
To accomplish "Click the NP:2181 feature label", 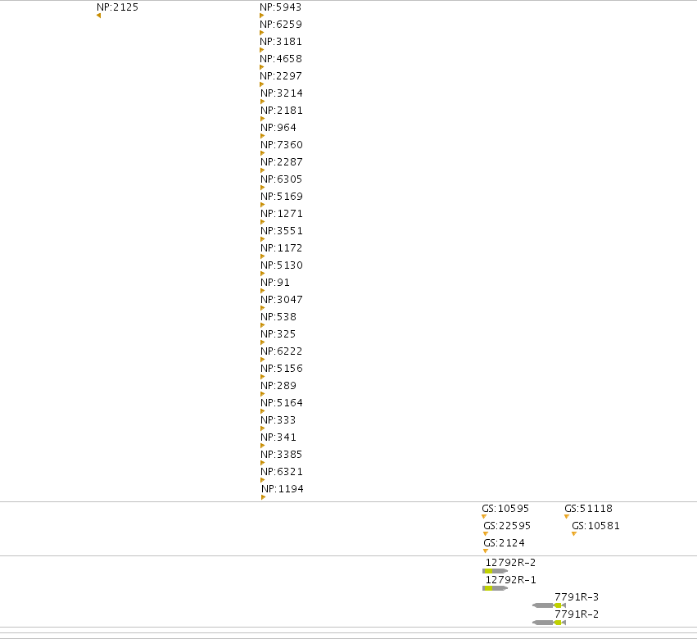I will [282, 111].
